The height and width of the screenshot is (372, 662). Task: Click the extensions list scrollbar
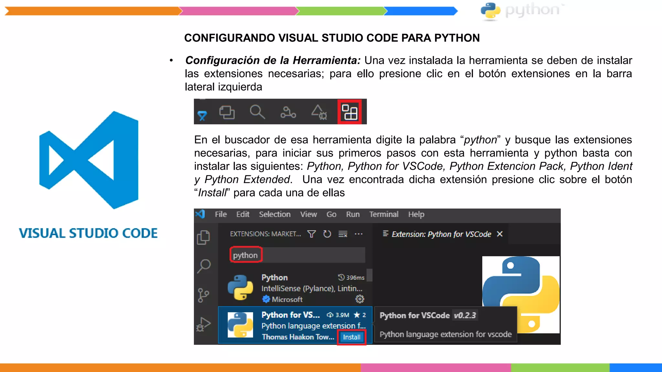tap(369, 275)
